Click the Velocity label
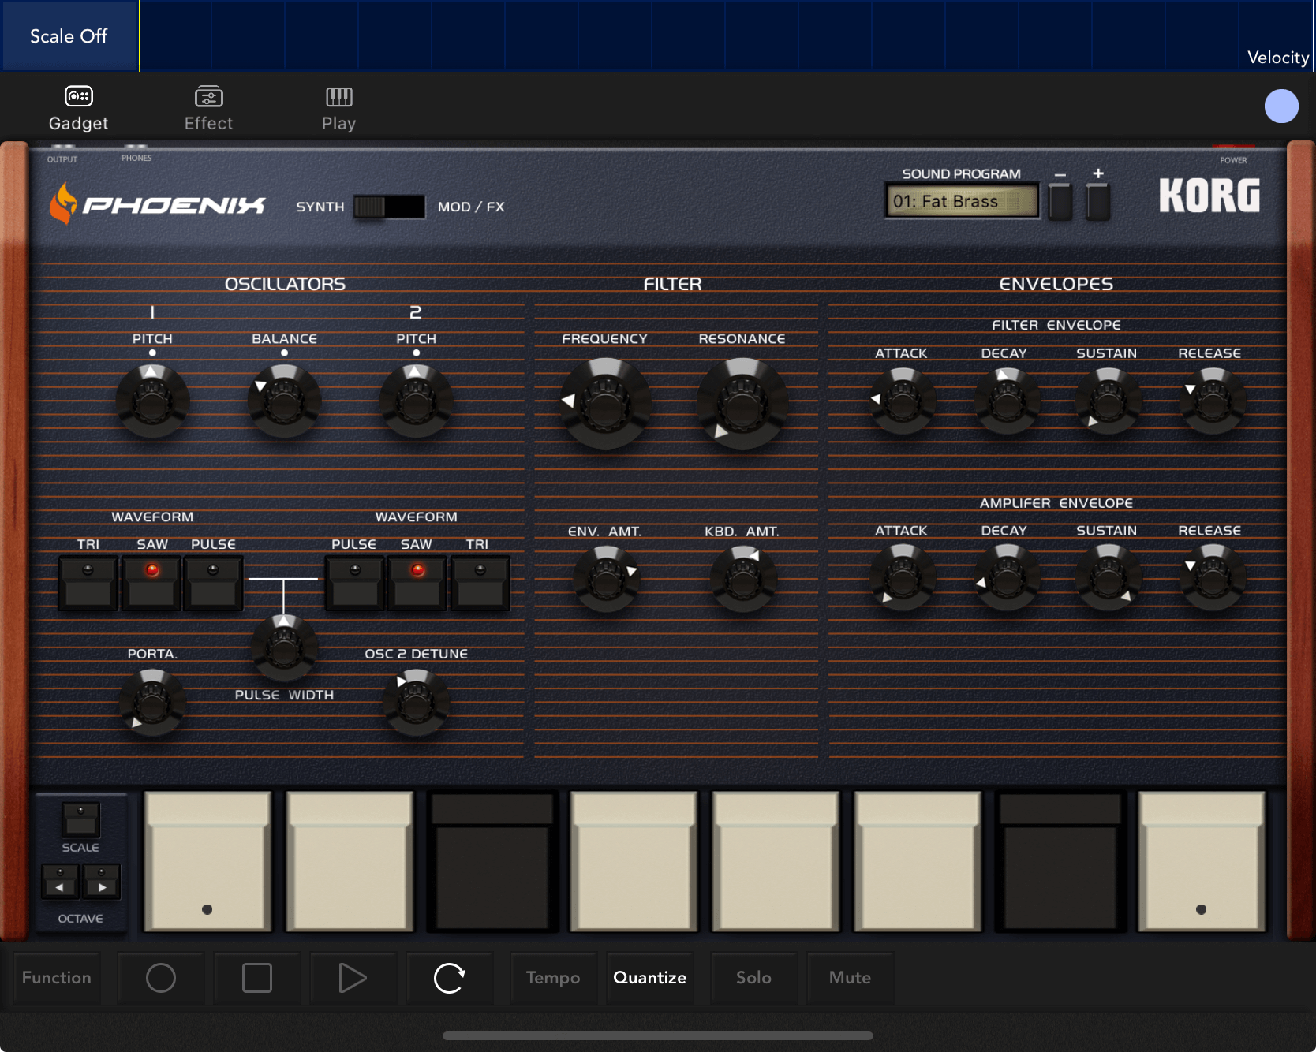 (1277, 58)
